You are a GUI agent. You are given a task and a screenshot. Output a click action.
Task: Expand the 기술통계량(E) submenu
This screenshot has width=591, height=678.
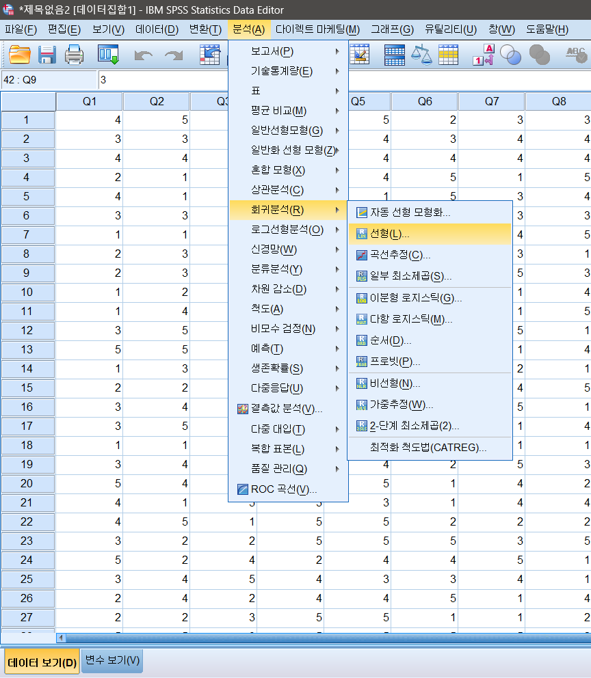tap(288, 71)
